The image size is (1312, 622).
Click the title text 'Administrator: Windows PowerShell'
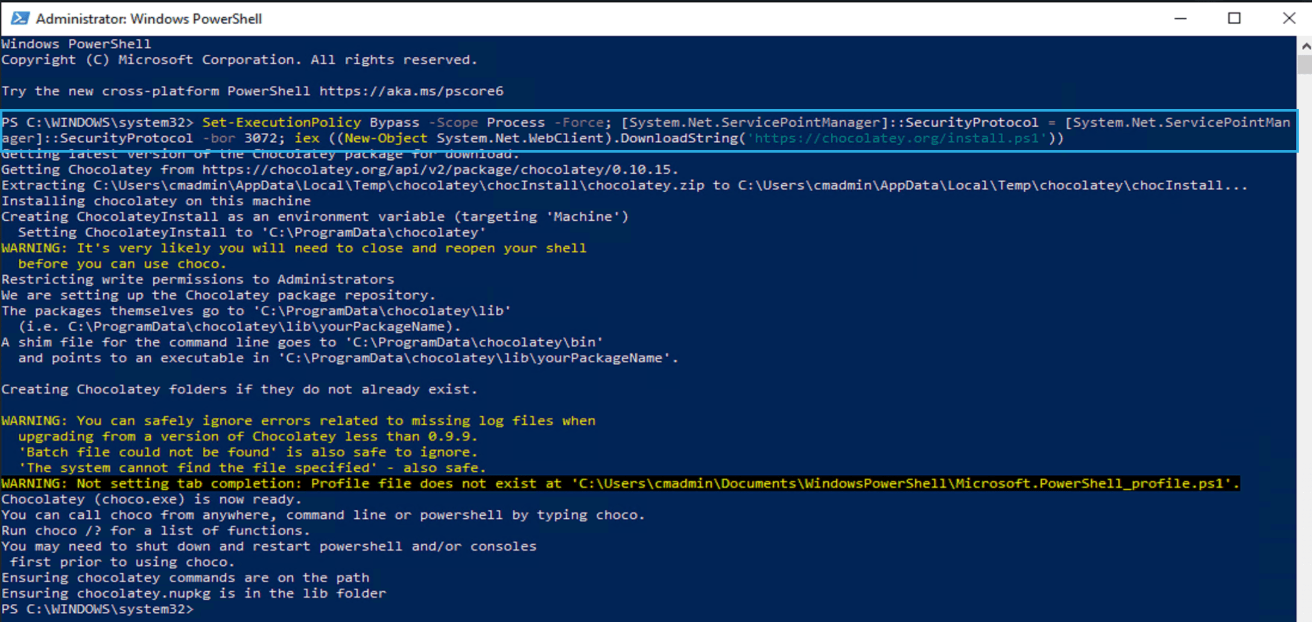click(148, 19)
